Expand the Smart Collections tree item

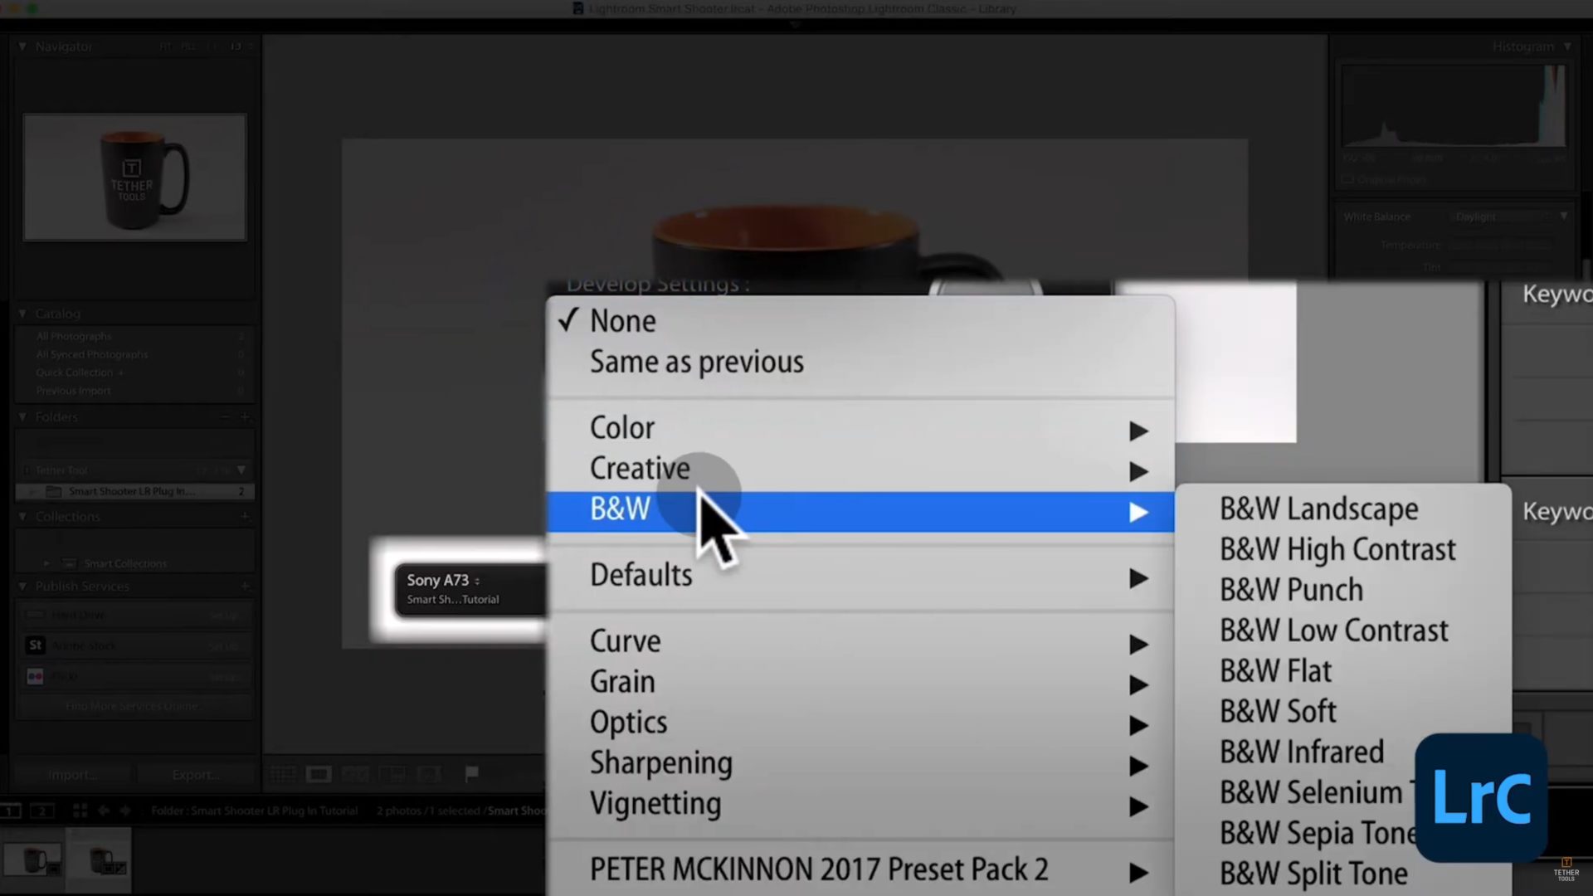click(x=46, y=563)
